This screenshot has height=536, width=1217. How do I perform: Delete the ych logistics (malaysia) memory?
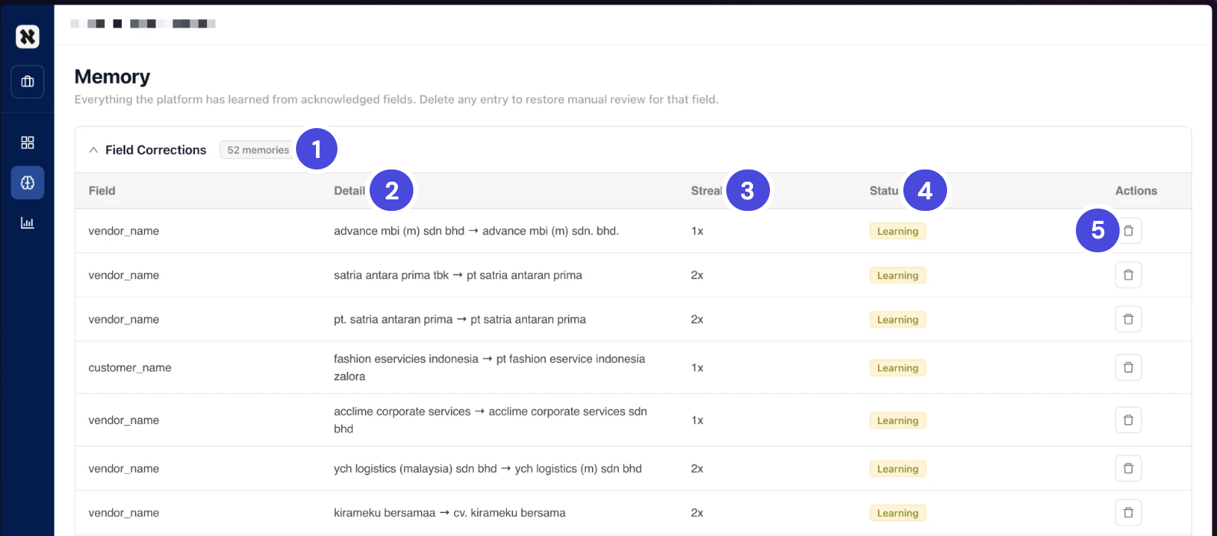[x=1128, y=469]
